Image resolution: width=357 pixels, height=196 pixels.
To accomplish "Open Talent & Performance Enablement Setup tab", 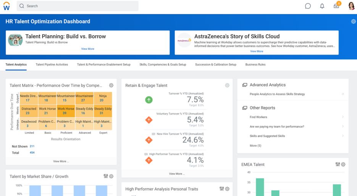I will tap(103, 65).
